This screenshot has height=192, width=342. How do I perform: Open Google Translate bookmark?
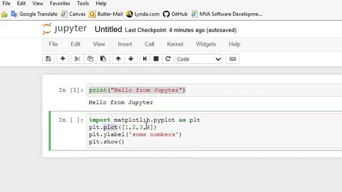[x=34, y=14]
